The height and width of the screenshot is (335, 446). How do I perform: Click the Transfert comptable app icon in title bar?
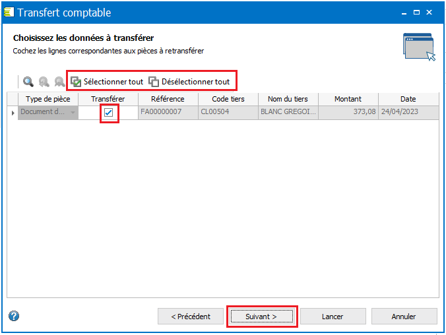(x=9, y=13)
